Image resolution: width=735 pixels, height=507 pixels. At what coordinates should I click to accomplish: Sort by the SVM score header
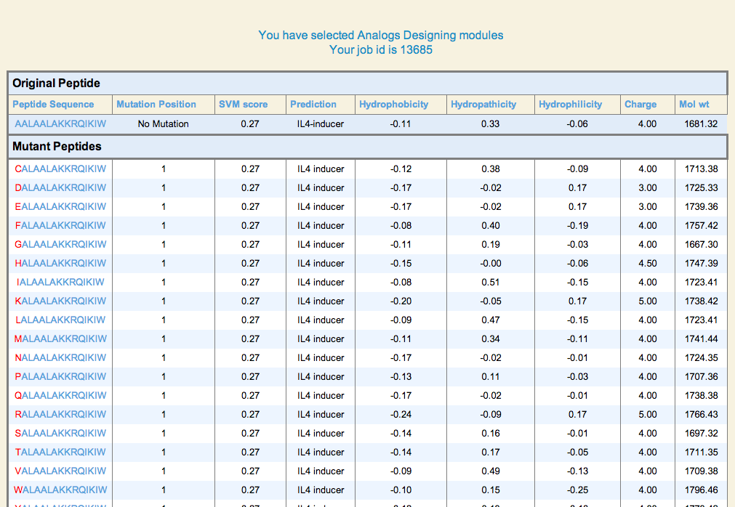[x=243, y=105]
